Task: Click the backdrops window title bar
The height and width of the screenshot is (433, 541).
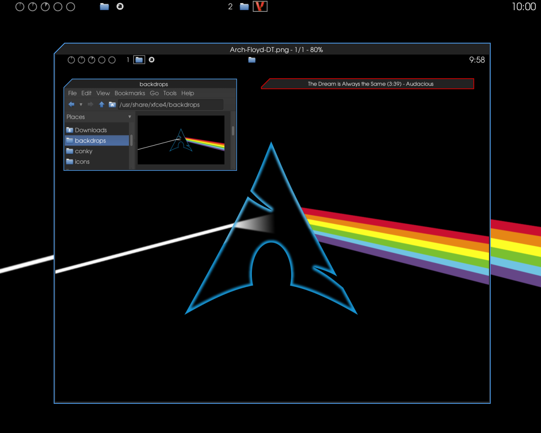Action: point(154,84)
